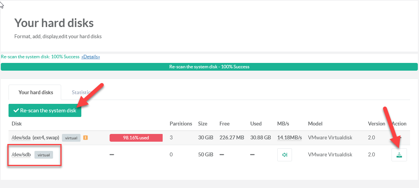
Task: Click the Version column header
Action: (376, 124)
